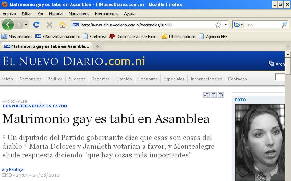This screenshot has width=291, height=181.
Task: Click the greyed forward arrow button
Action: click(19, 25)
